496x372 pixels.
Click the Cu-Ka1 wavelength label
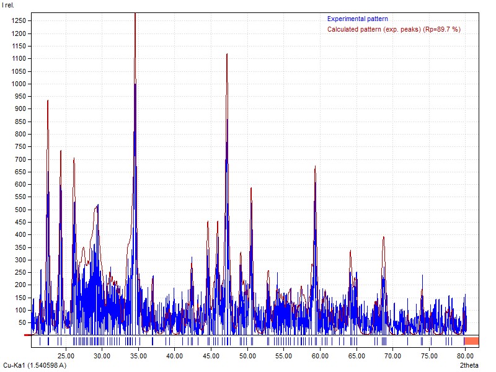[x=35, y=366]
